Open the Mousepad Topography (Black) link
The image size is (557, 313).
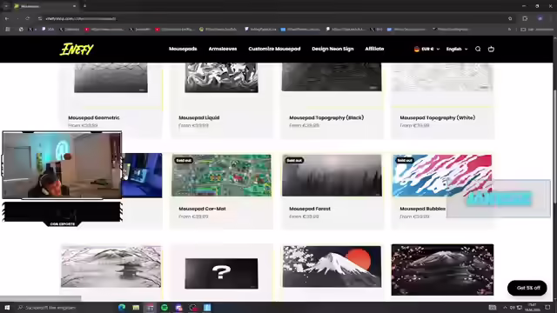point(326,117)
